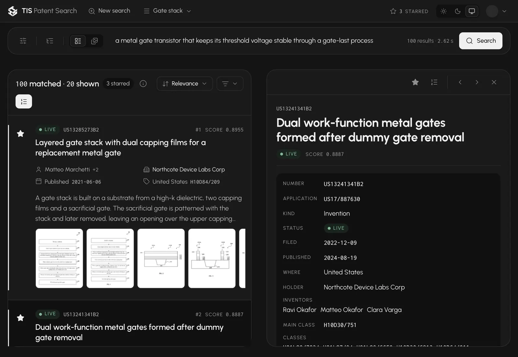Open Layered gate stack patent title
Screen dimensions: 518x357
click(x=120, y=148)
